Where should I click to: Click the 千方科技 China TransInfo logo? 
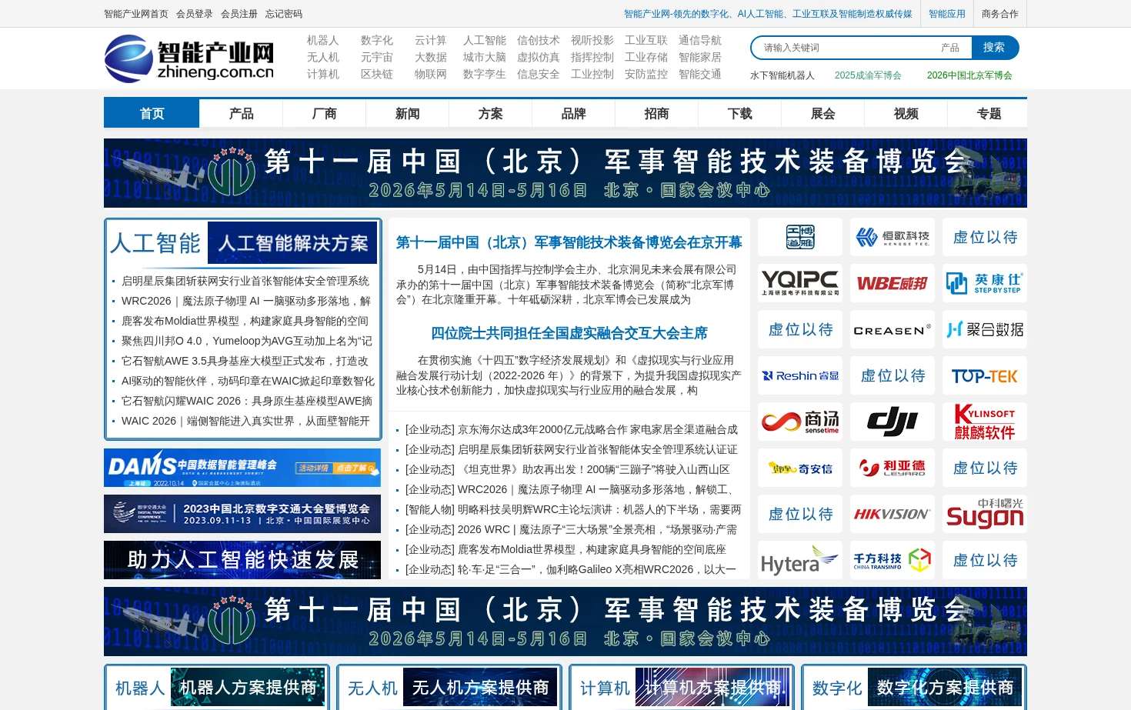(892, 560)
